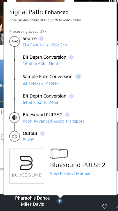Click star beside first Bit Depth Conversion
The image size is (118, 211).
71,57
